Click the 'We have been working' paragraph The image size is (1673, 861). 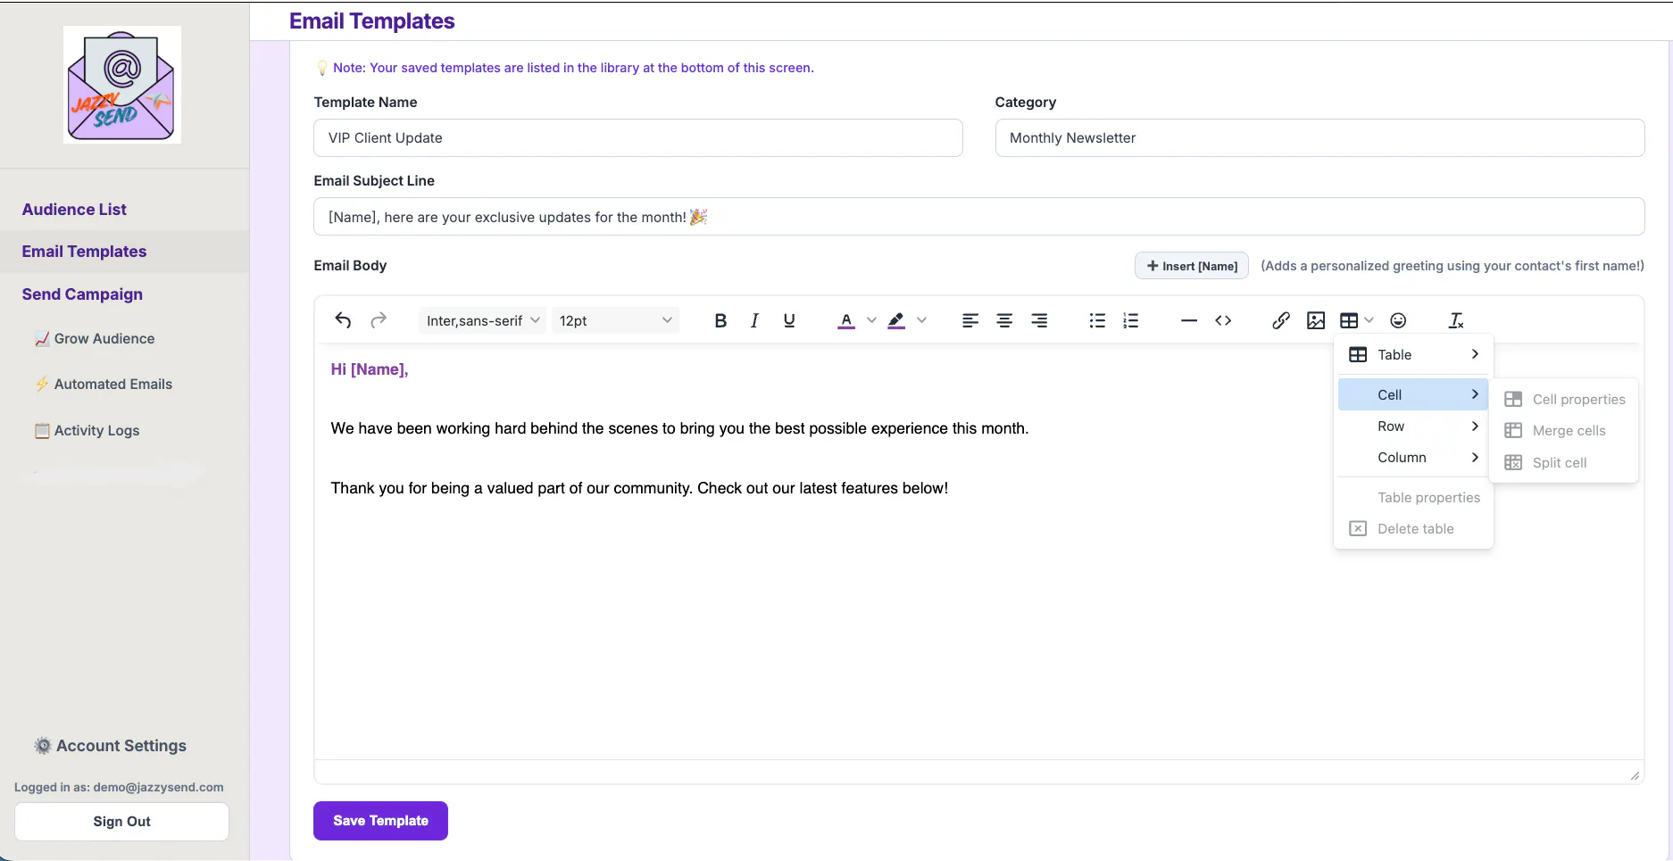coord(679,428)
